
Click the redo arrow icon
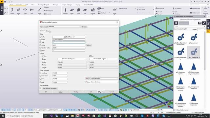pyautogui.click(x=12, y=2)
